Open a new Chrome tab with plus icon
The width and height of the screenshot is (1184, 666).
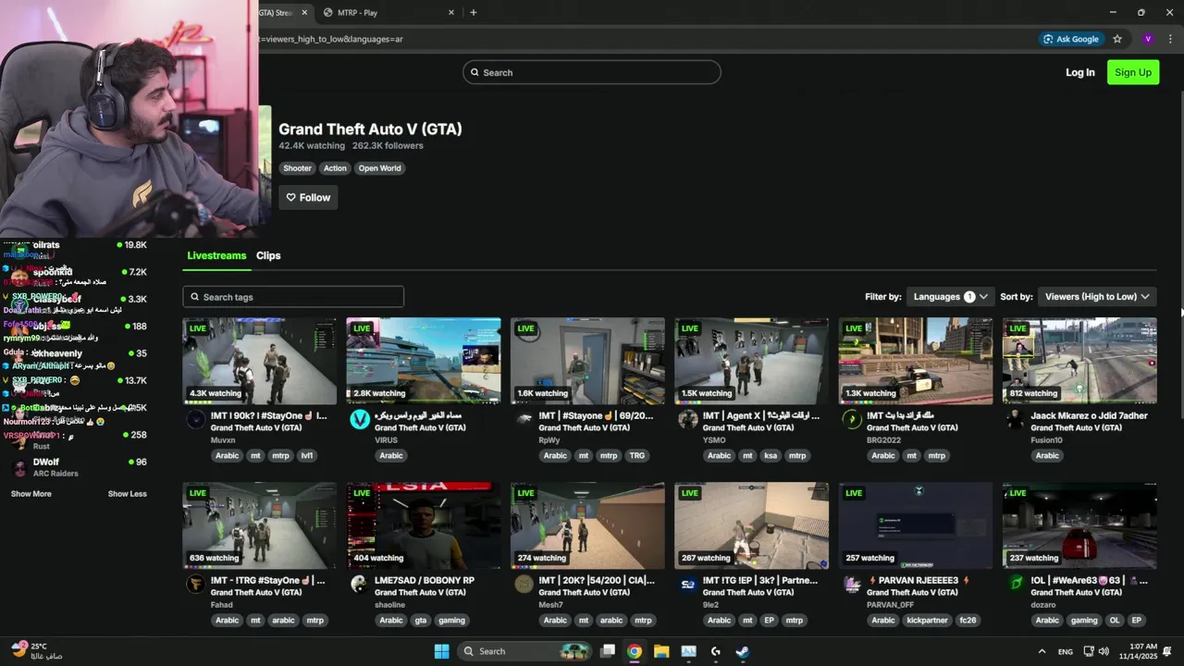(x=474, y=12)
